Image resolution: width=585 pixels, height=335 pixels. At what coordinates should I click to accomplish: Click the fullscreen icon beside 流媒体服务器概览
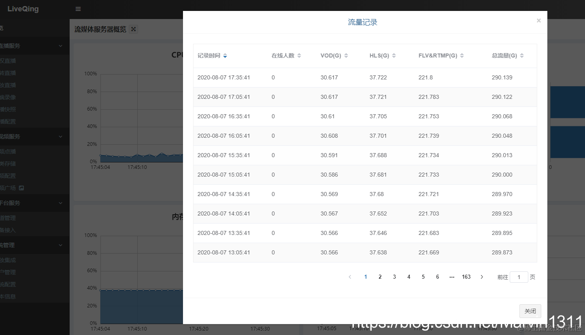tap(134, 29)
